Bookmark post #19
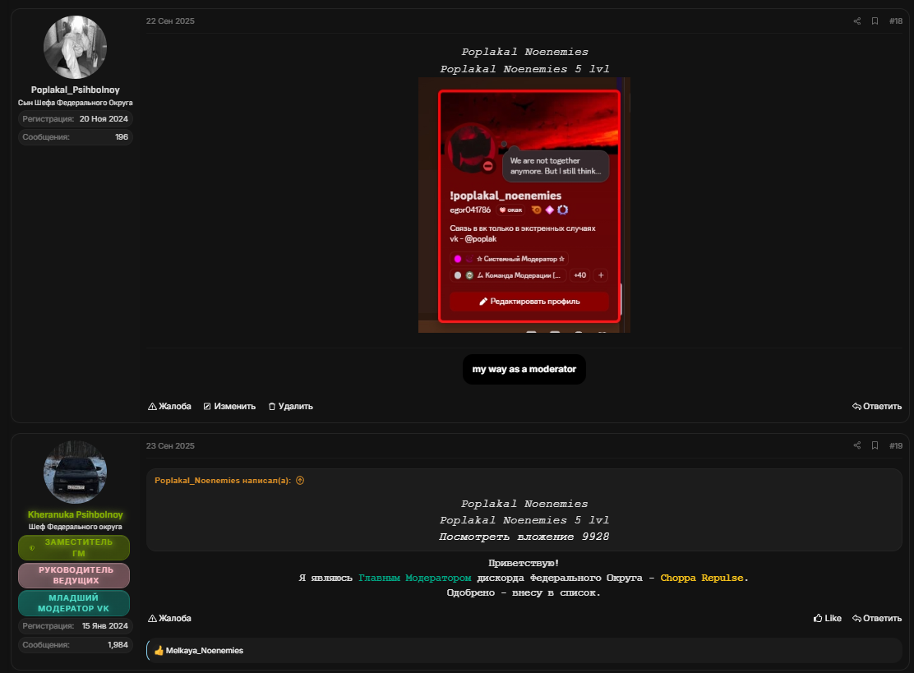Viewport: 914px width, 673px height. pyautogui.click(x=875, y=446)
